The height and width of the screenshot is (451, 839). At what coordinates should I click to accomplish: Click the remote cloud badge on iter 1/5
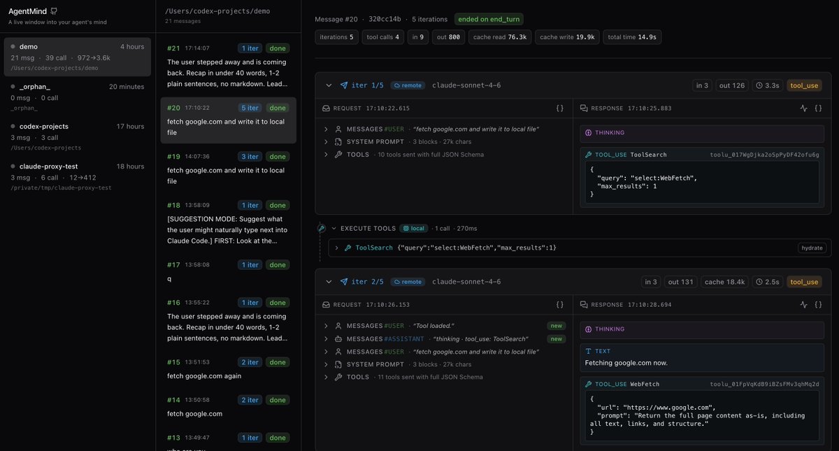point(408,85)
